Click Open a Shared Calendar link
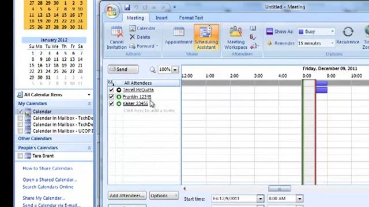 (50, 180)
